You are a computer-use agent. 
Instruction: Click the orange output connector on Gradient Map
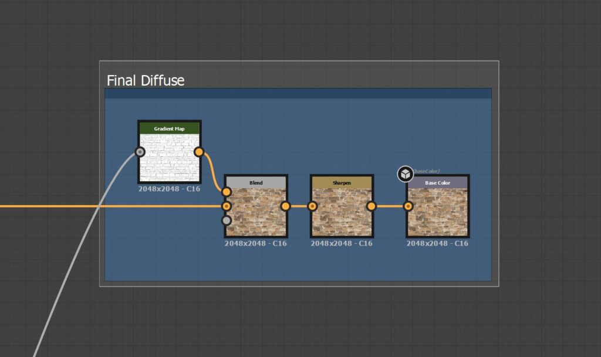[x=200, y=152]
